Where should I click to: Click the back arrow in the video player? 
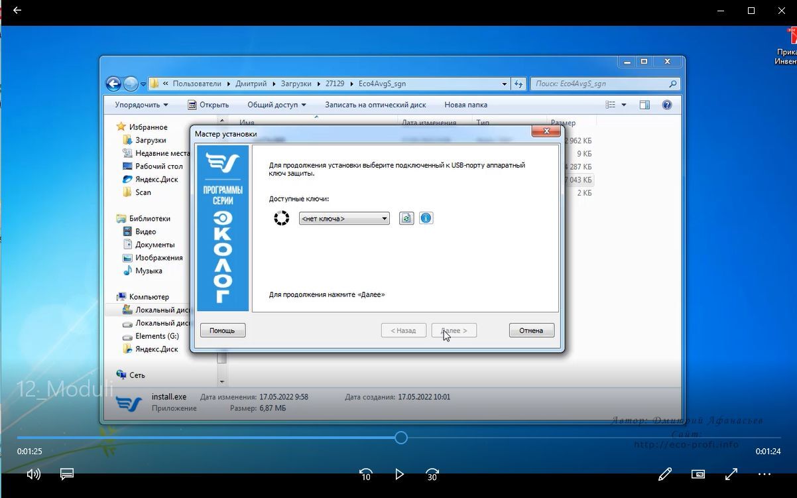point(17,11)
